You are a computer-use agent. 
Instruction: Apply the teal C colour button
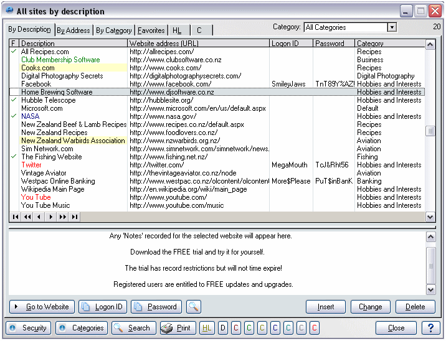288,328
